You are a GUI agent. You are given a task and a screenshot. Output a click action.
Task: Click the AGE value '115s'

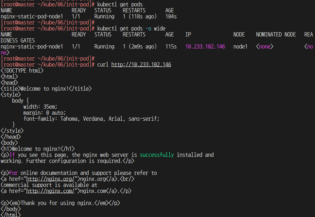(x=171, y=46)
